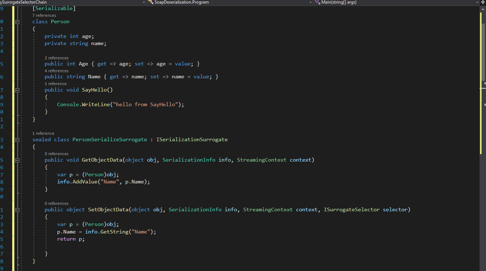Open the '0 references' CodeLens above GetObjectData
486x271 pixels.
(x=56, y=154)
